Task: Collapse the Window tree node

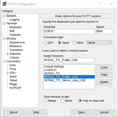Action: click(4, 39)
